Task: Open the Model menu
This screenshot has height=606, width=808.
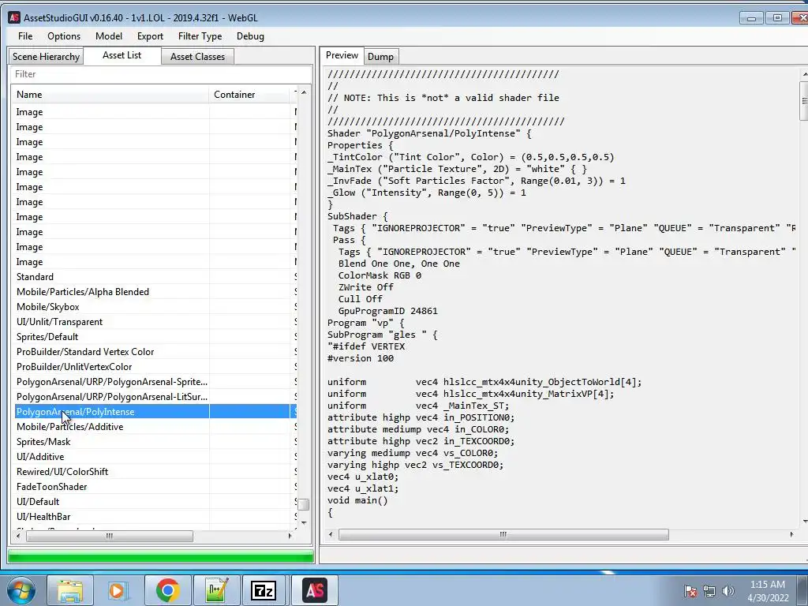Action: coord(109,36)
